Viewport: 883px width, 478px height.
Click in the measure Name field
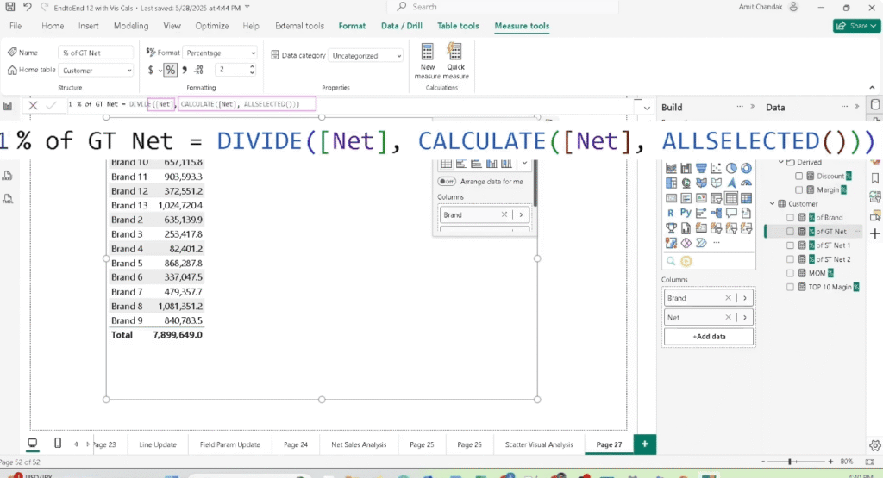tap(96, 53)
